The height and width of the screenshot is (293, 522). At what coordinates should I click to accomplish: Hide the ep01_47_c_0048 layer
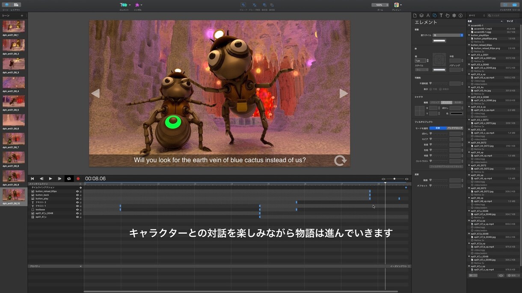pyautogui.click(x=77, y=213)
